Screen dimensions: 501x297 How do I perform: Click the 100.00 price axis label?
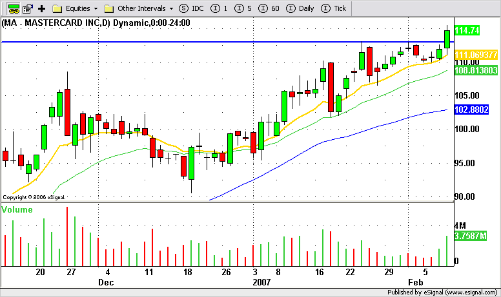click(467, 129)
